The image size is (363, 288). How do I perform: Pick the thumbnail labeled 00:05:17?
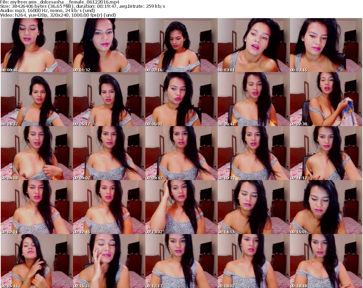(x=109, y=99)
